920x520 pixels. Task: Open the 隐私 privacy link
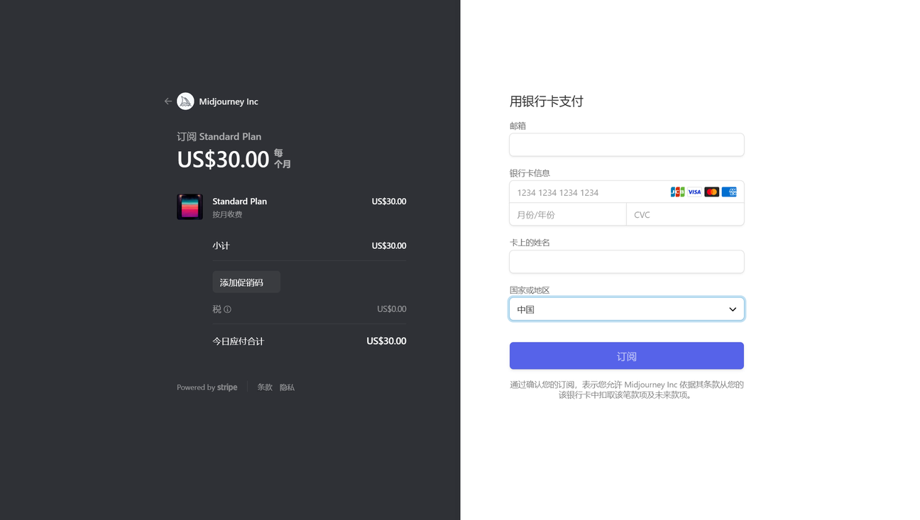pos(287,387)
